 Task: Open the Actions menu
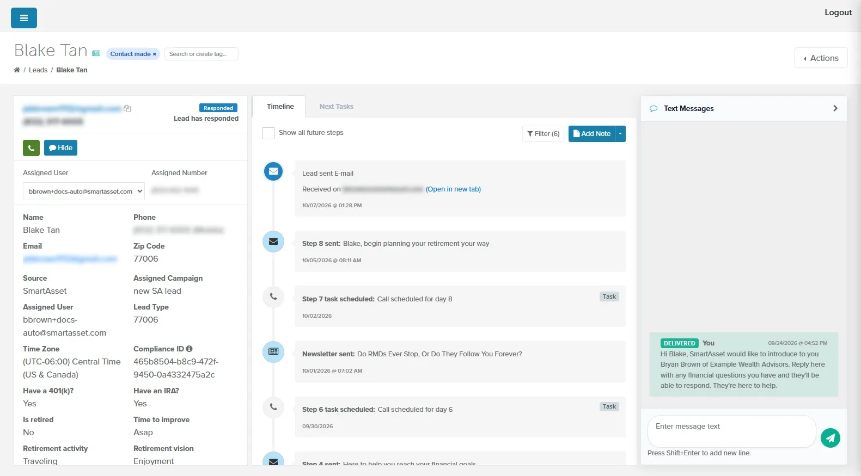[x=821, y=58]
